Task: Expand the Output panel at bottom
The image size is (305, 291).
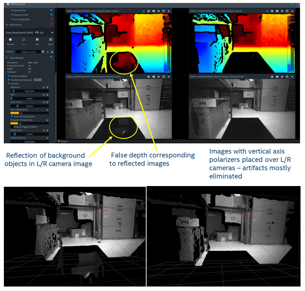Action: [x=59, y=141]
